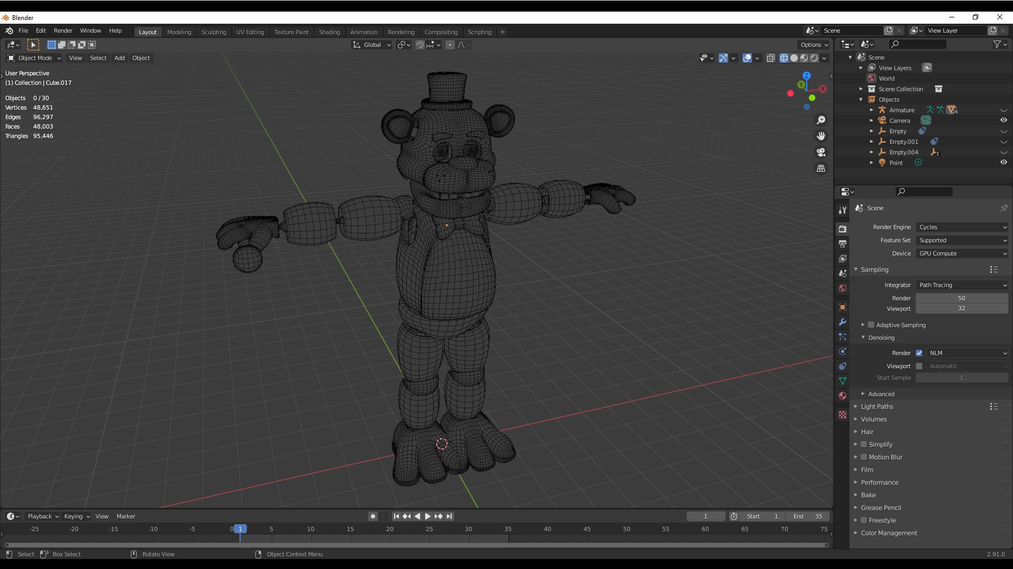Enable Viewport denoising checkbox
1013x569 pixels.
919,366
